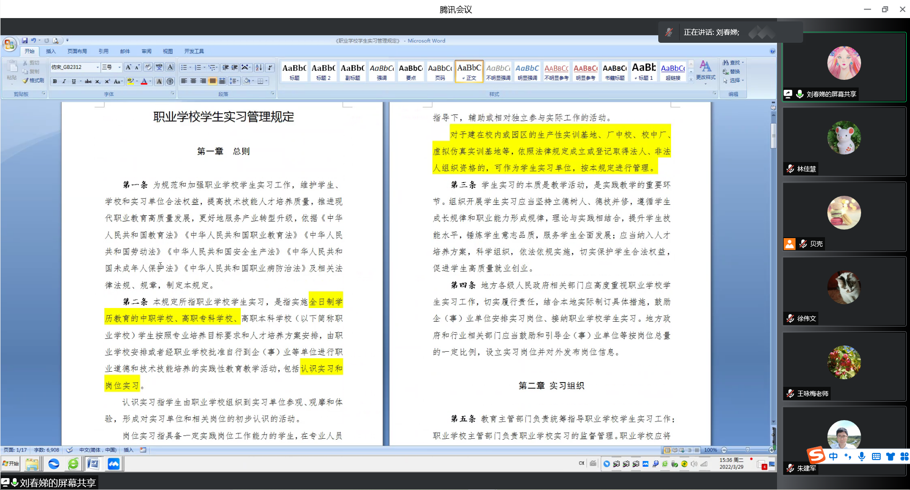Switch to the 页面布局 (Page Layout) tab
910x490 pixels.
(77, 51)
